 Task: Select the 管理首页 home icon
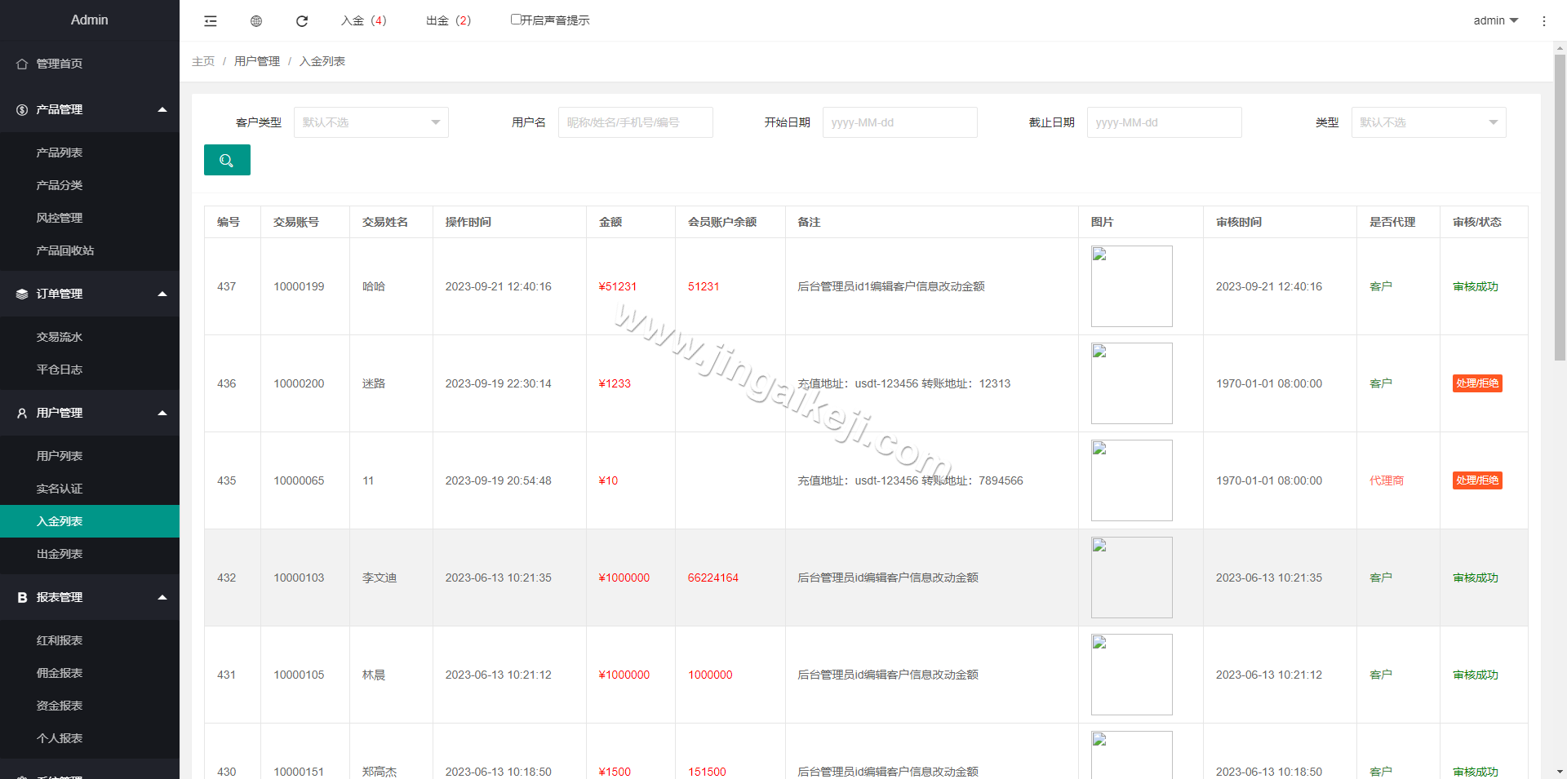(x=21, y=63)
